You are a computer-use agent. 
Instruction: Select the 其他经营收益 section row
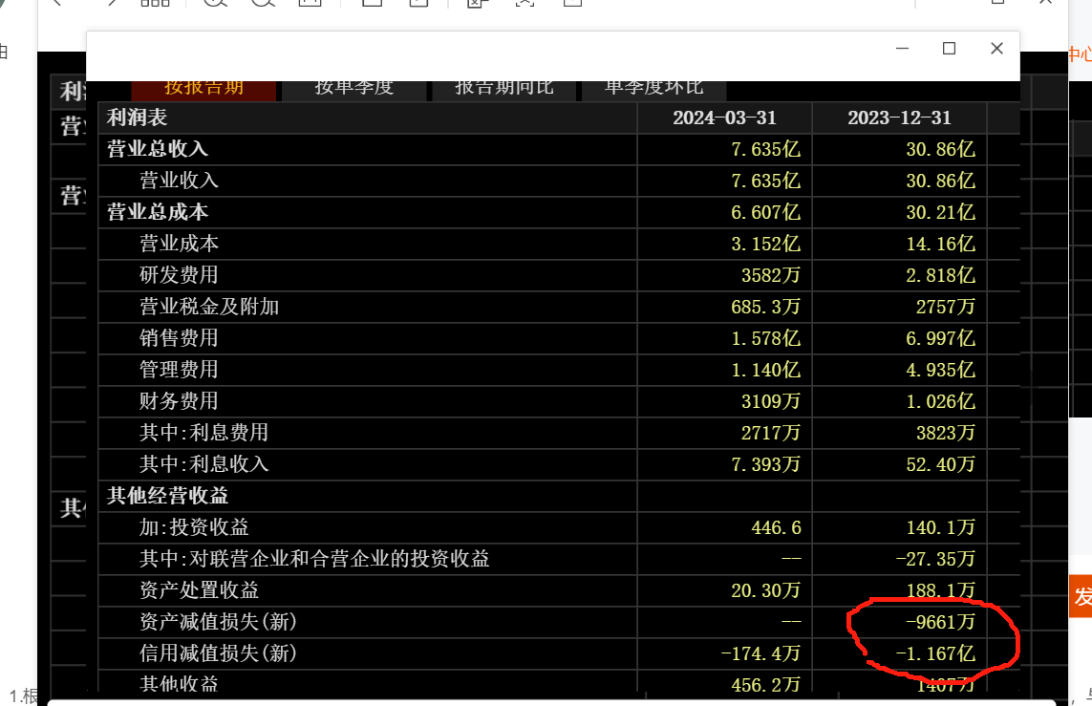(167, 496)
